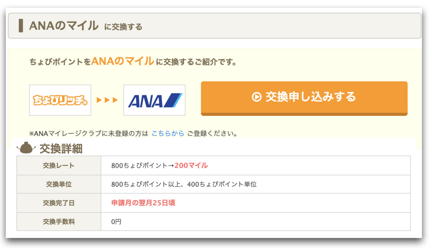Click the ANA airline logo

coord(154,100)
